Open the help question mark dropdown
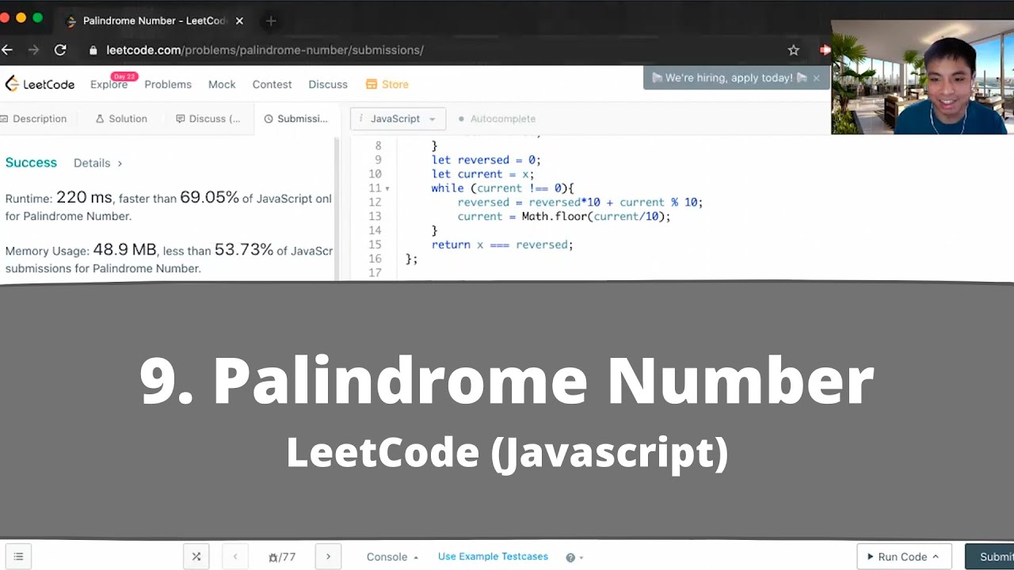Viewport: 1014px width, 570px height. 574,557
